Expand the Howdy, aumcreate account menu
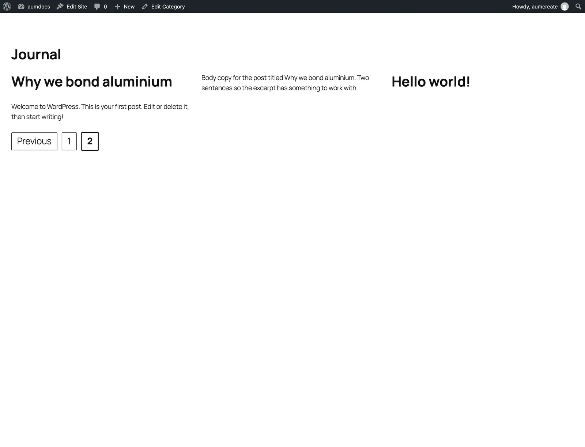 point(540,7)
